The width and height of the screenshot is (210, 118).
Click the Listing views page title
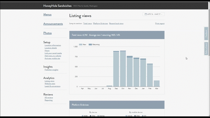[x=80, y=16]
